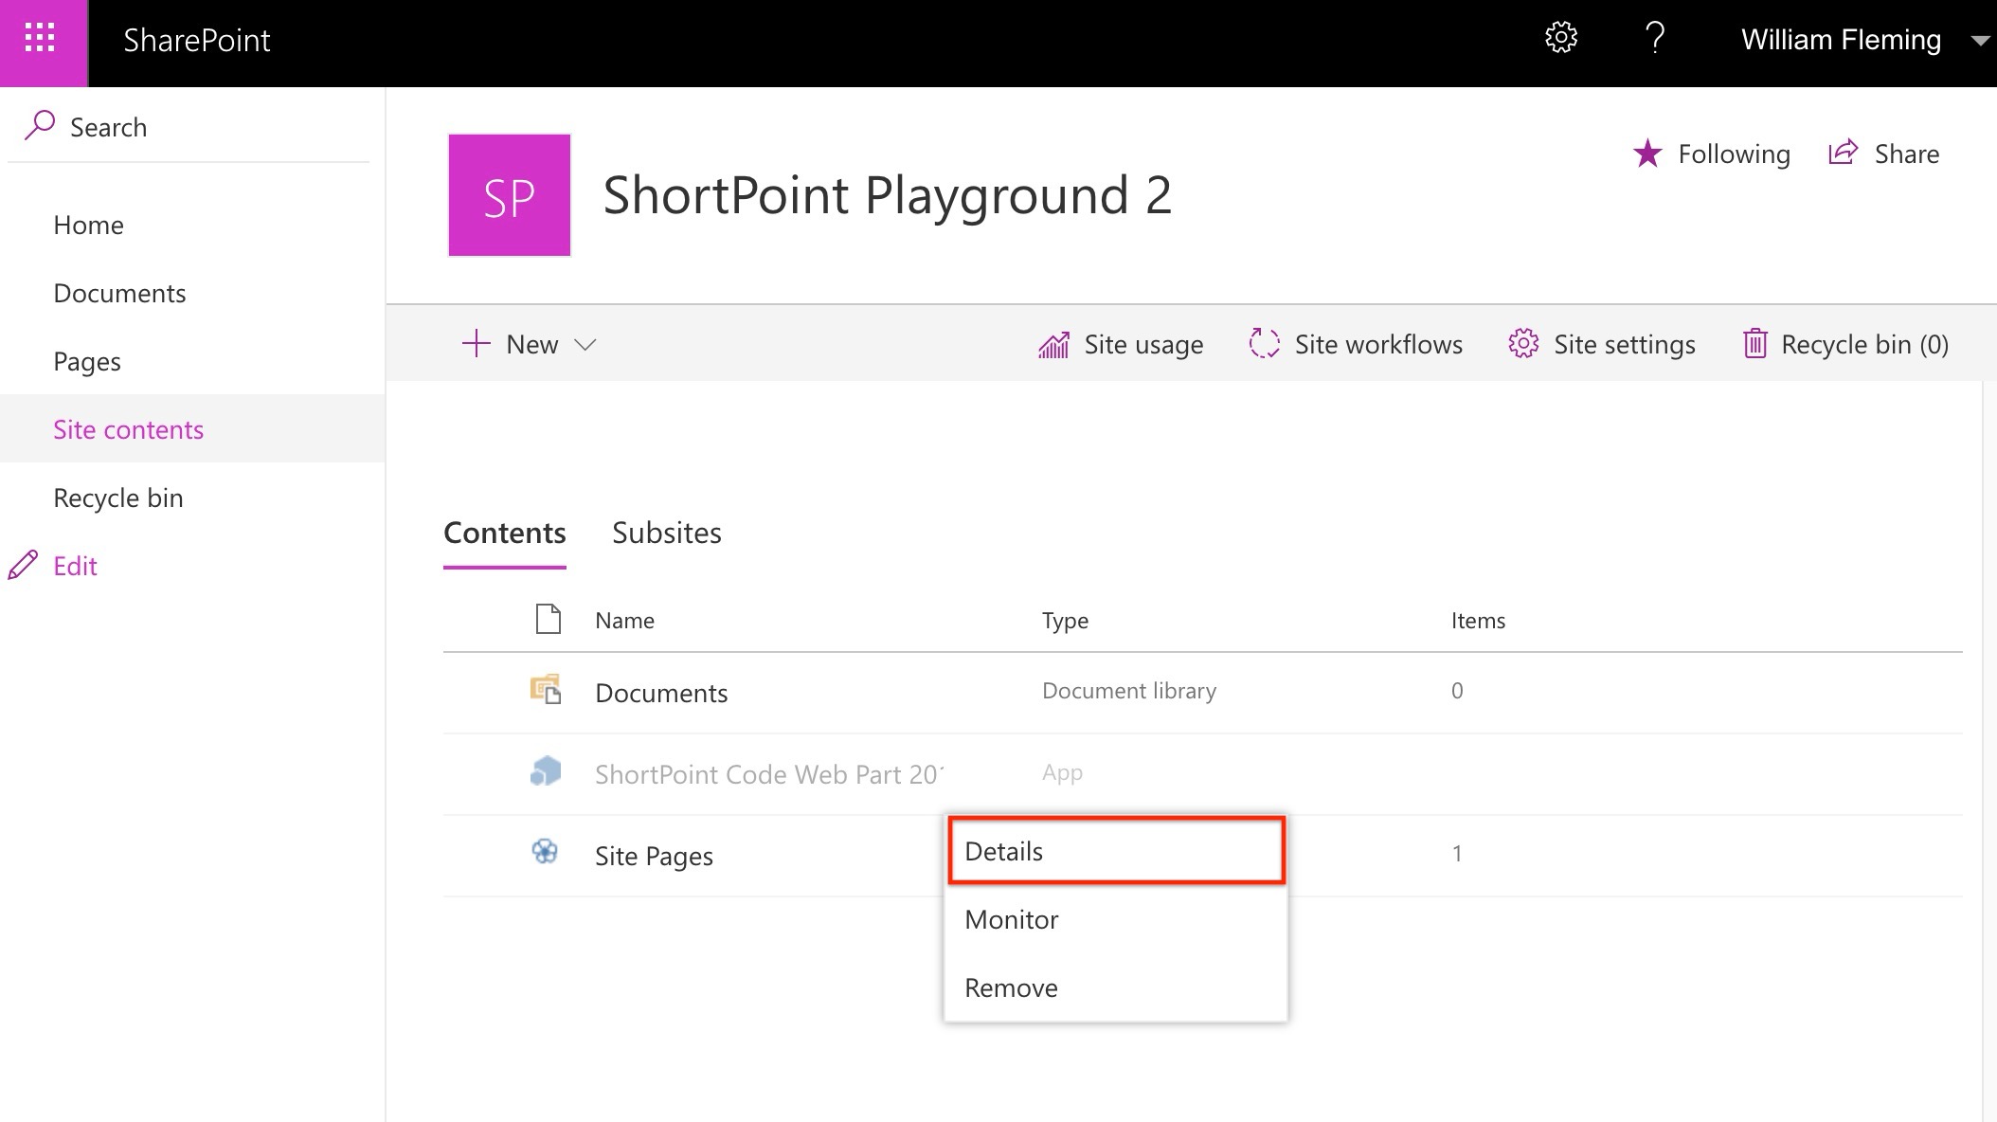Choose Details from the context menu
Image resolution: width=1997 pixels, height=1122 pixels.
(1004, 851)
